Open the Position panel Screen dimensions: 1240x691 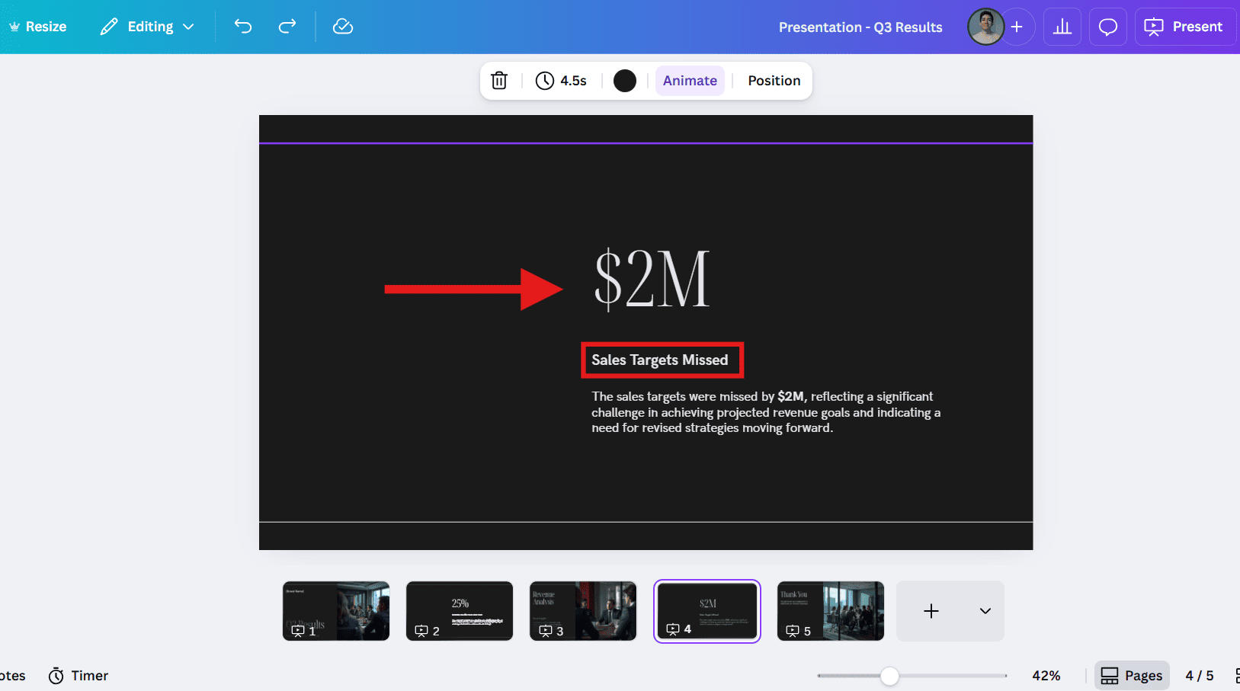point(774,81)
